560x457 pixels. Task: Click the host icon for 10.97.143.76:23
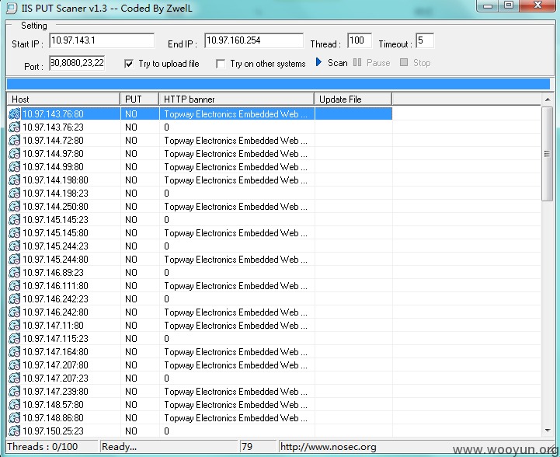click(14, 127)
